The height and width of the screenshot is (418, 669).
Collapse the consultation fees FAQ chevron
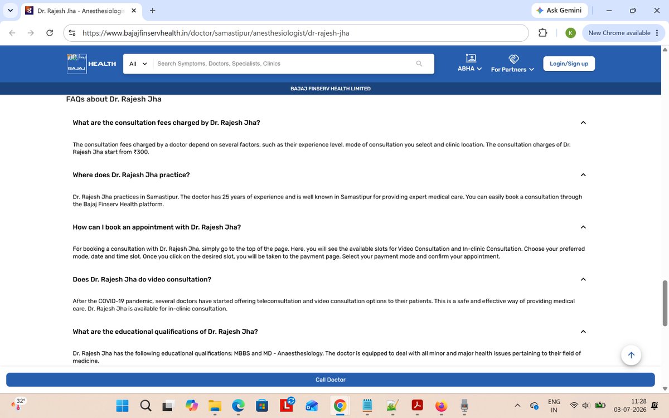point(583,123)
